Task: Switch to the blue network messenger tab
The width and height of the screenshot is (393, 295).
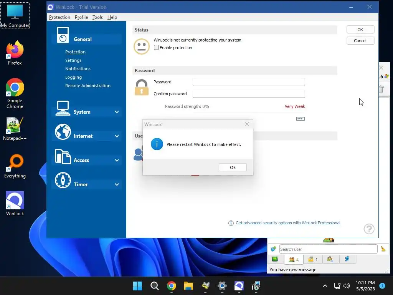Action: click(347, 259)
